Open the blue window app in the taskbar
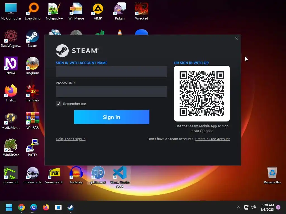The height and width of the screenshot is (214, 286). click(x=58, y=207)
